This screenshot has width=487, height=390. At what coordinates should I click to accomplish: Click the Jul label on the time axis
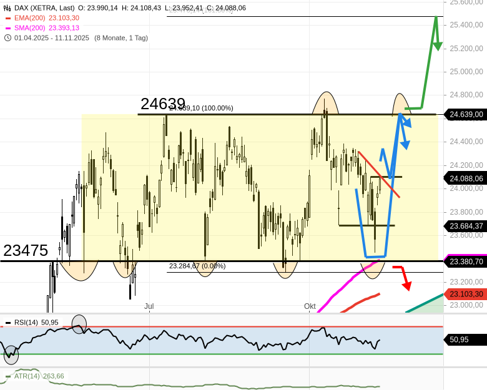pos(149,306)
